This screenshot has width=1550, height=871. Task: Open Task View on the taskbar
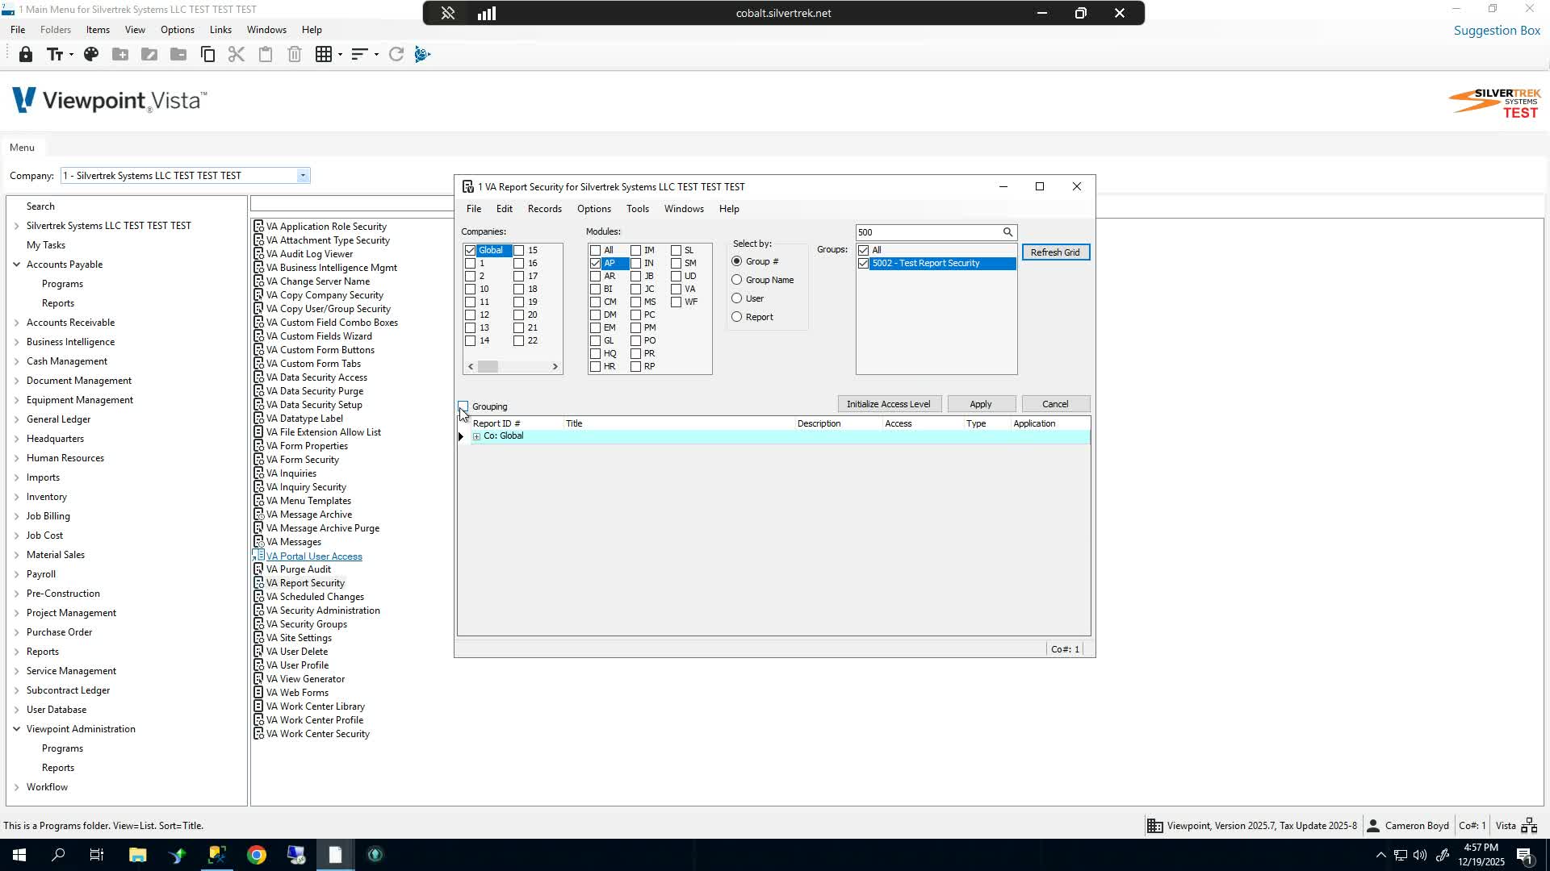coord(97,855)
